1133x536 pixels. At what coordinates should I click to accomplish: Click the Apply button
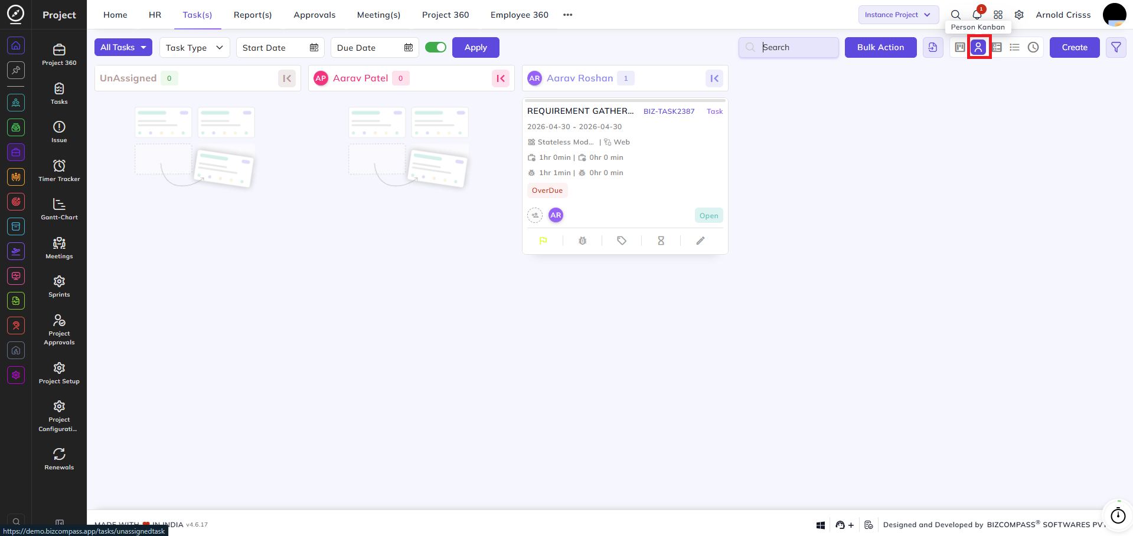point(476,47)
